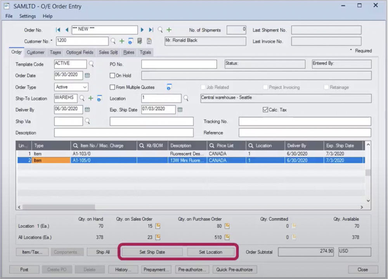Open document search icon next to customer
The image size is (388, 279).
pos(149,41)
